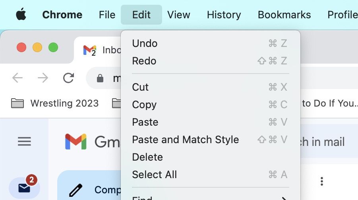This screenshot has width=358, height=200.
Task: Choose Redo from Edit menu
Action: [144, 61]
